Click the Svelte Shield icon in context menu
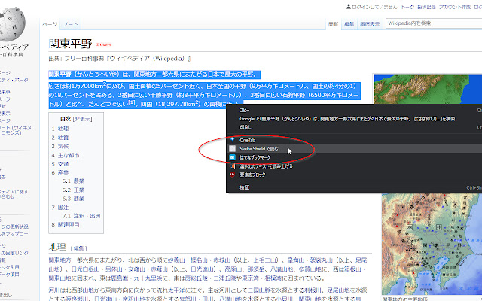482x301 pixels. point(233,149)
